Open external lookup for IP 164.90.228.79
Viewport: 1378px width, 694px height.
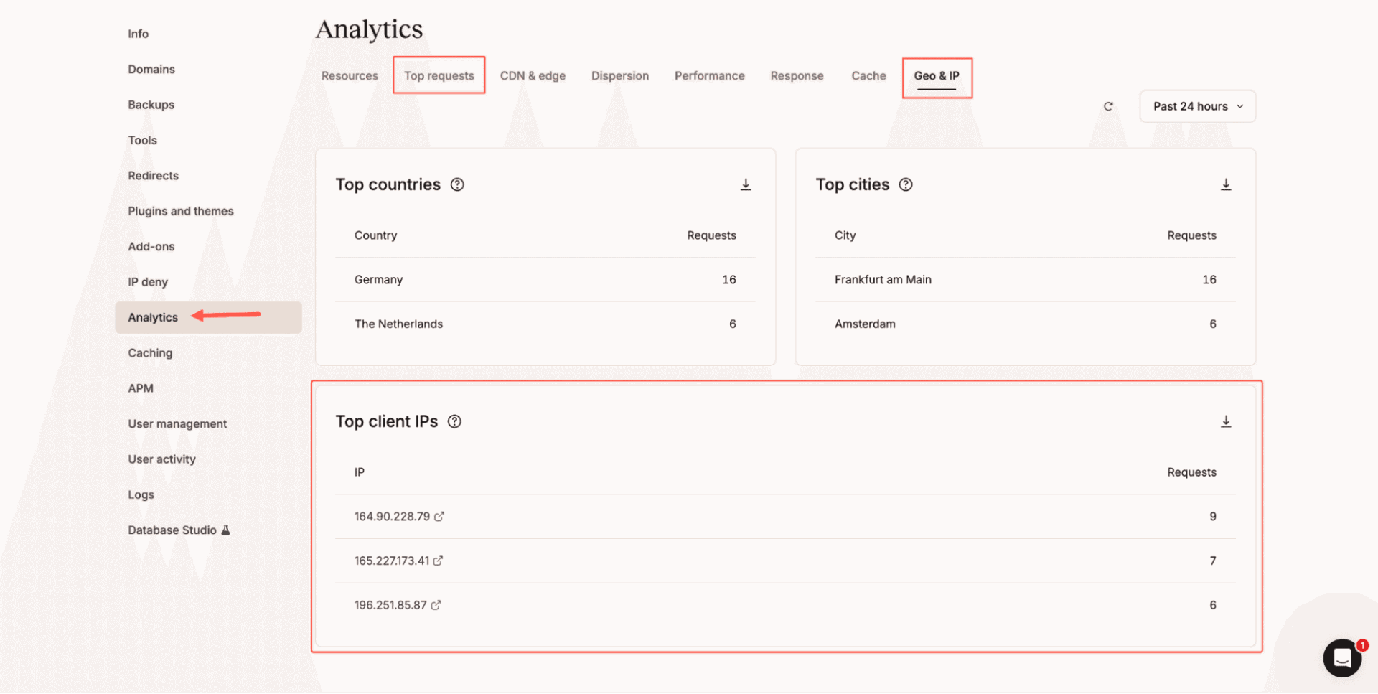440,516
